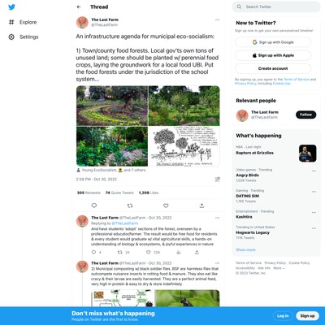Screen dimensions: 325x325
Task: Follow The Last Farm
Action: [x=305, y=115]
